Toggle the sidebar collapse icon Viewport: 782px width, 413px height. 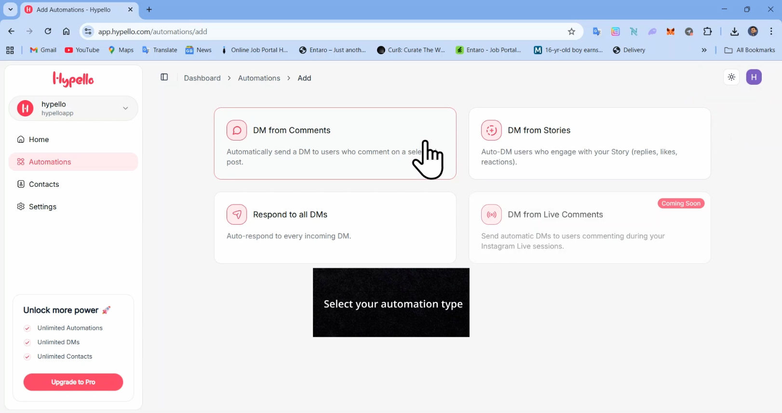pos(164,77)
